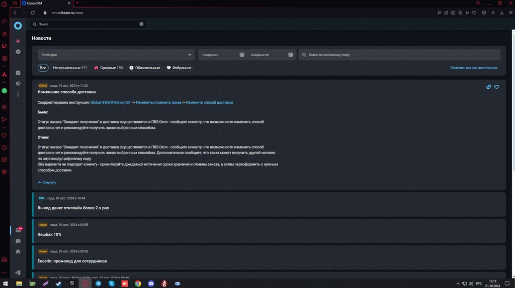Click the Ozon CRM logo circle
This screenshot has height=288, width=515.
pos(18,26)
